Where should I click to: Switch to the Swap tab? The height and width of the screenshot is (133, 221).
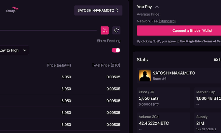[x=11, y=11]
